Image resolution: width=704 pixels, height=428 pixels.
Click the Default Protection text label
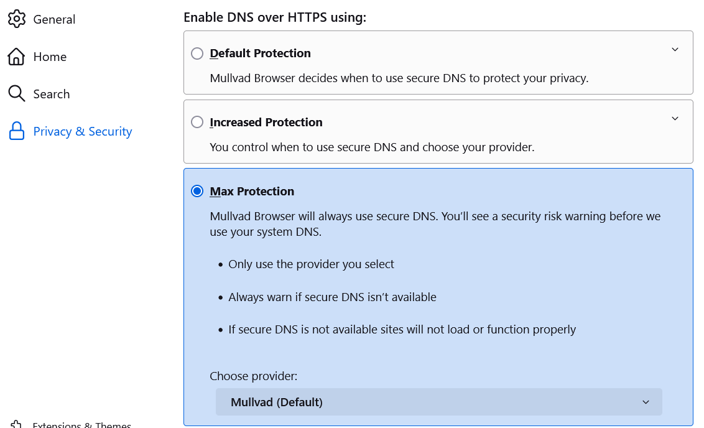261,53
